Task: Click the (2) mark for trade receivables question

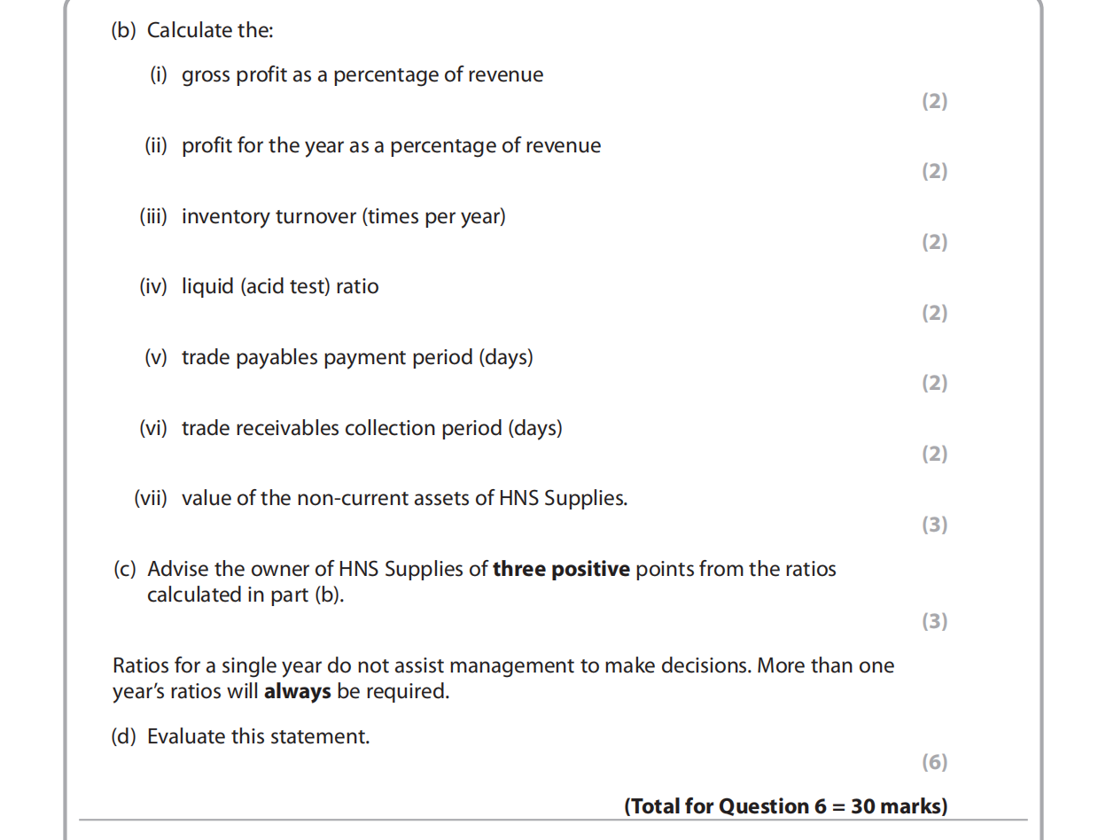Action: pyautogui.click(x=934, y=454)
